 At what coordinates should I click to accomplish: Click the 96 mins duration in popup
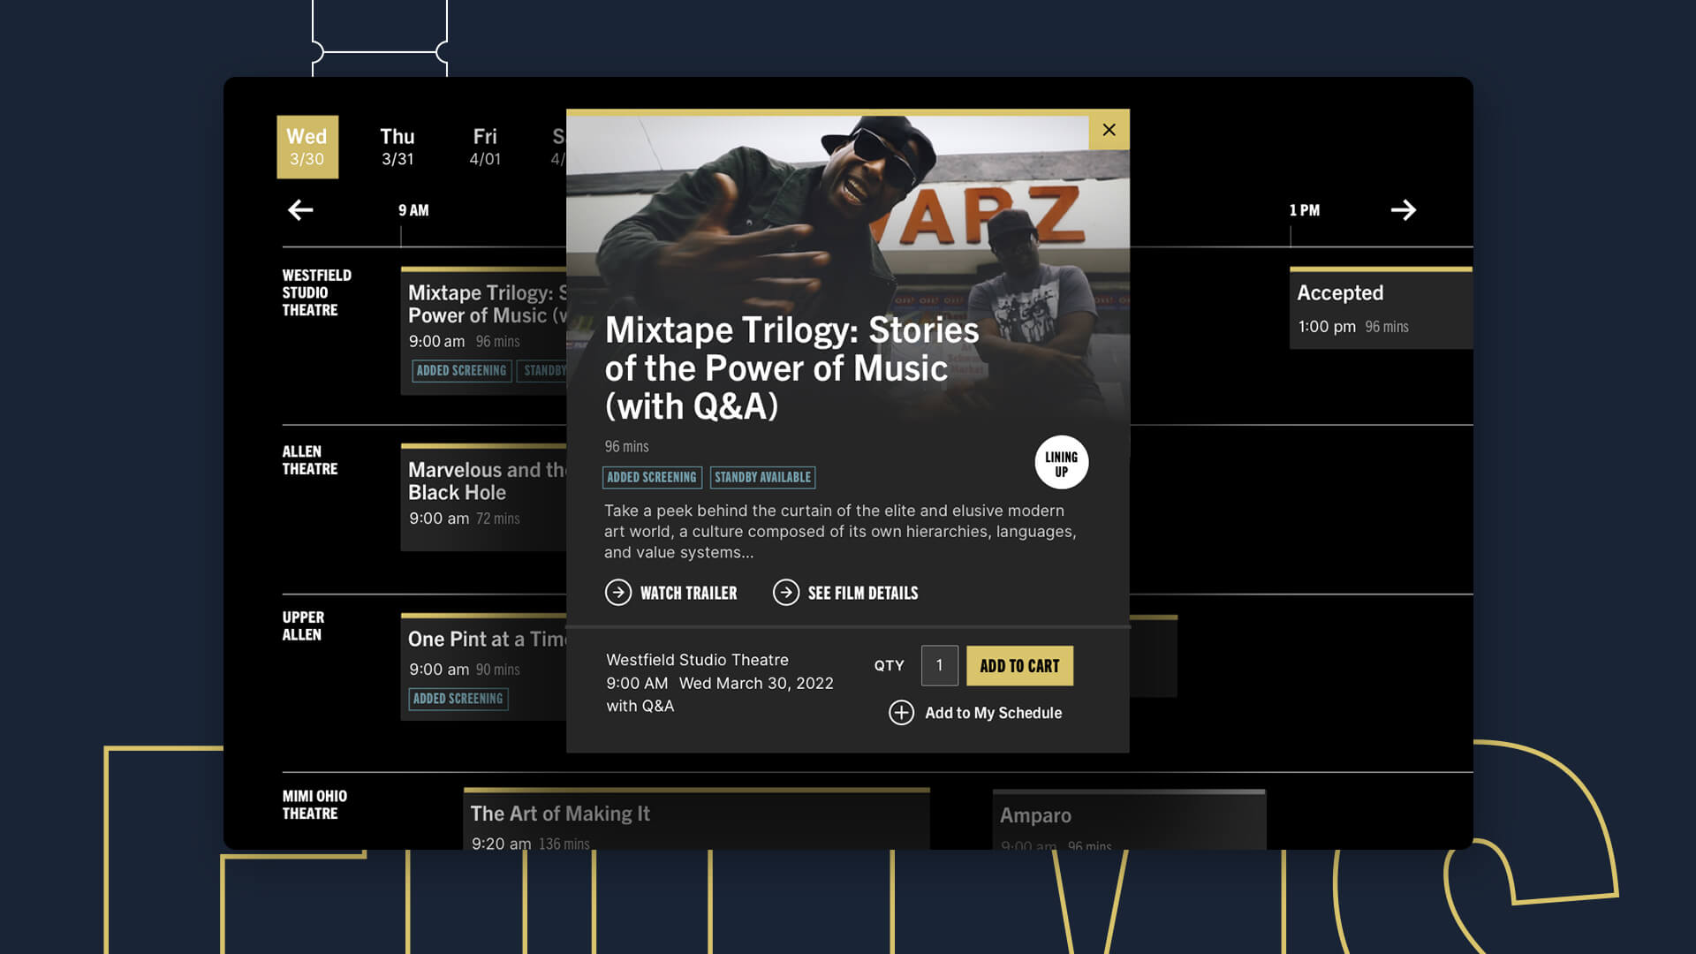click(626, 446)
